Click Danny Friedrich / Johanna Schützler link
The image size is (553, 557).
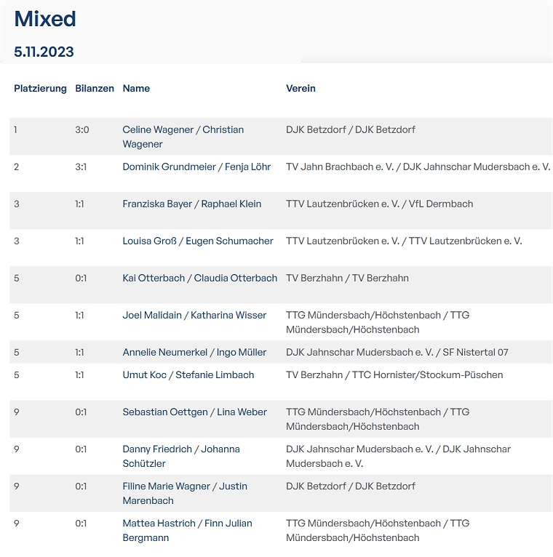pos(181,449)
